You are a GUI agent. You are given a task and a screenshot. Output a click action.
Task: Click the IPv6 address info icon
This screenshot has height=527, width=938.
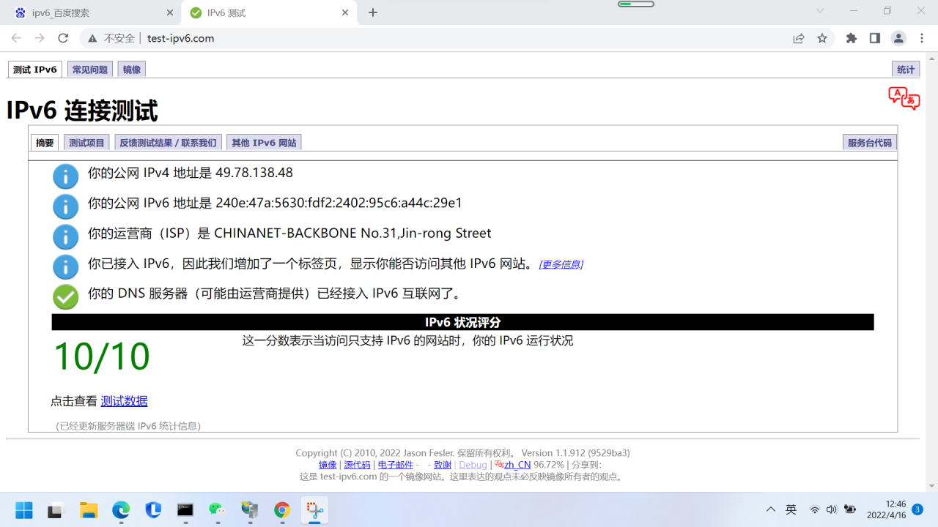pos(65,206)
